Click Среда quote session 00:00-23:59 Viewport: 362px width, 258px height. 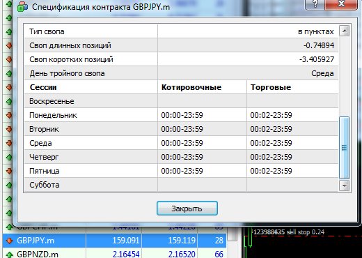182,143
